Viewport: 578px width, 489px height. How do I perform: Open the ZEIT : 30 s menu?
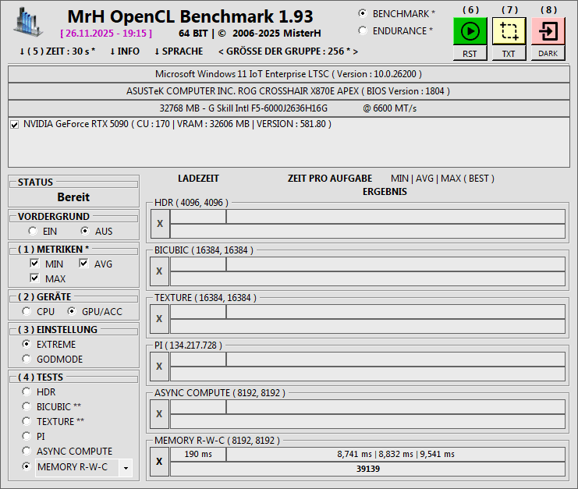click(x=58, y=51)
